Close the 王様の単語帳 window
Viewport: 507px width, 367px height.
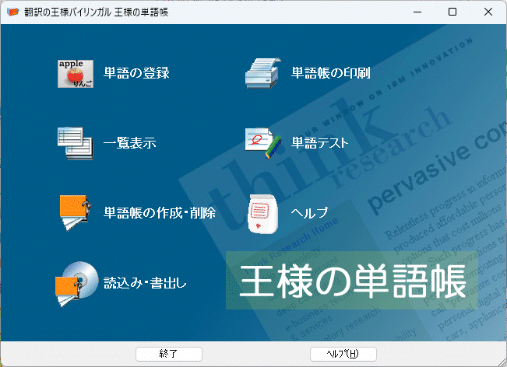[488, 12]
